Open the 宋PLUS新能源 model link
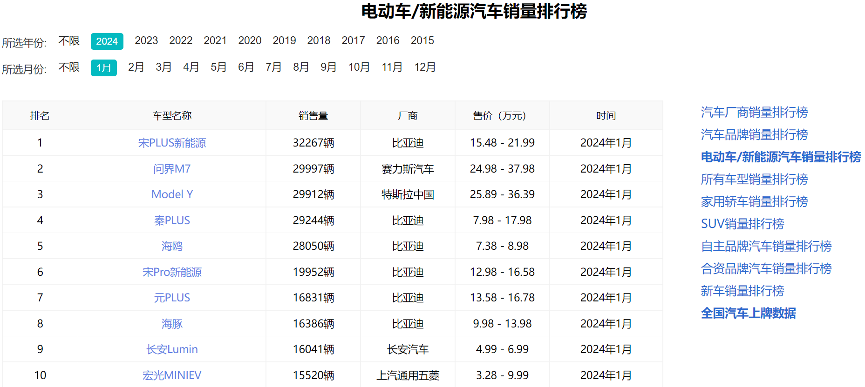865x387 pixels. (172, 143)
